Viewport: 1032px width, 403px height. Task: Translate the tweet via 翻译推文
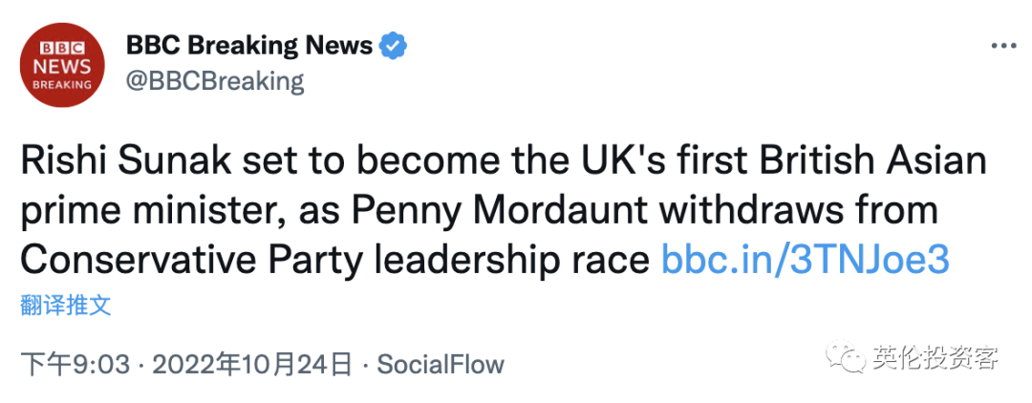65,307
